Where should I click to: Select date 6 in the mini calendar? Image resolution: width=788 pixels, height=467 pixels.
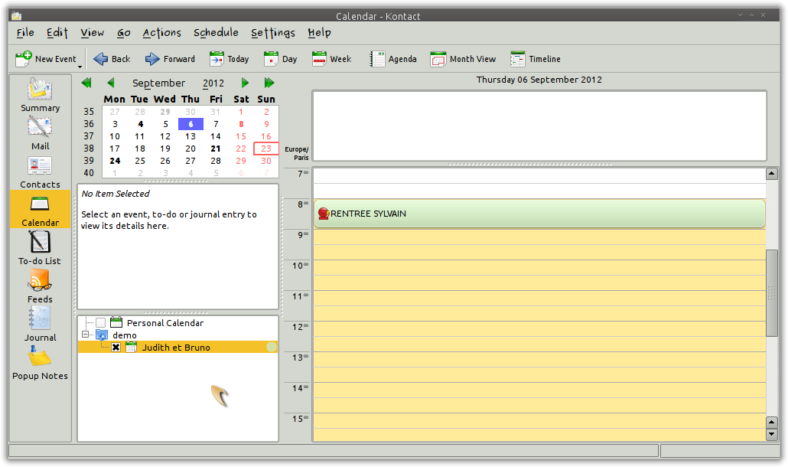(x=190, y=124)
